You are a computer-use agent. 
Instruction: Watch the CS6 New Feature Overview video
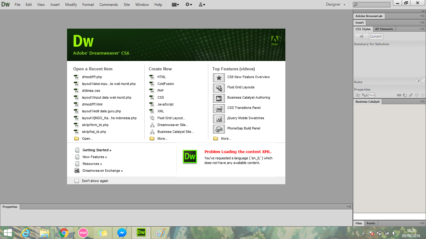[248, 77]
